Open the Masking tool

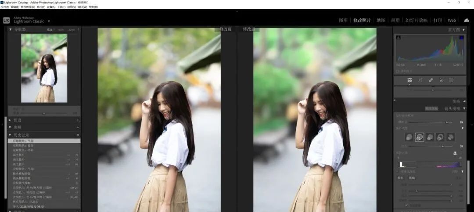coord(451,80)
